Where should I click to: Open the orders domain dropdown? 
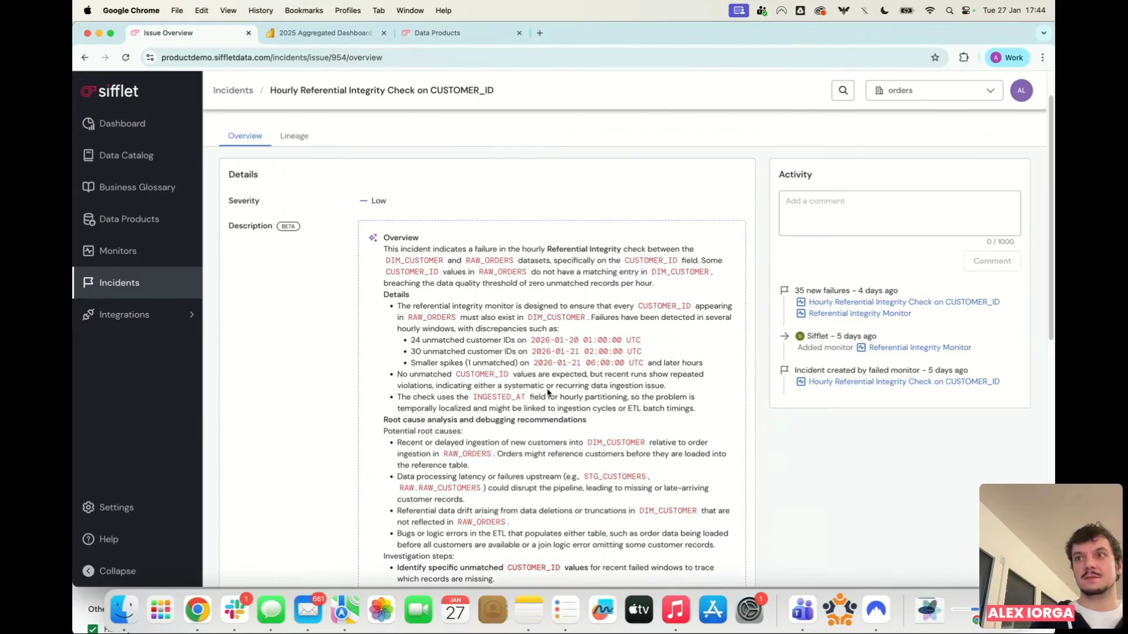click(x=934, y=90)
